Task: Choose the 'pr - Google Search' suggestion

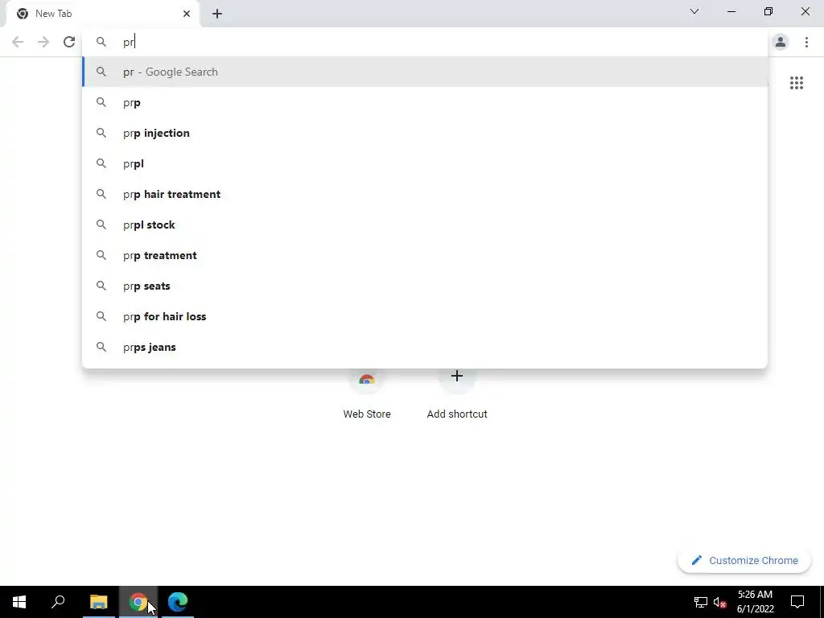Action: click(x=425, y=72)
